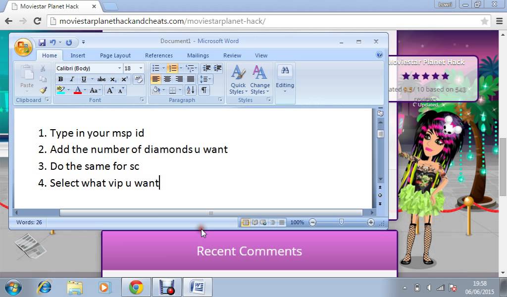The height and width of the screenshot is (297, 507).
Task: Open the Chrome menu hamburger icon
Action: click(499, 21)
